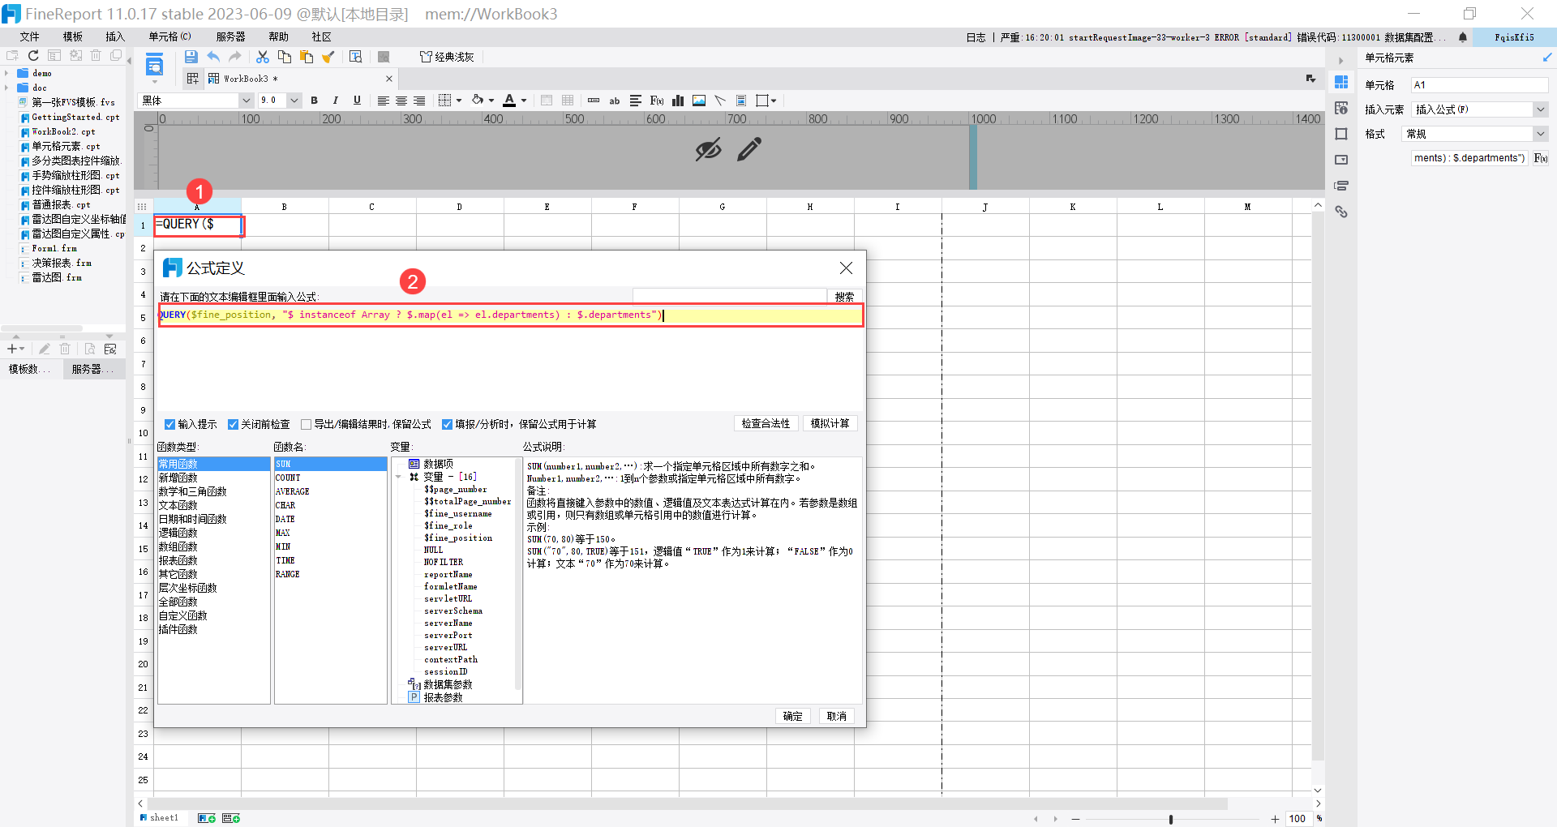
Task: Open the 9.0 font size dropdown
Action: click(294, 101)
